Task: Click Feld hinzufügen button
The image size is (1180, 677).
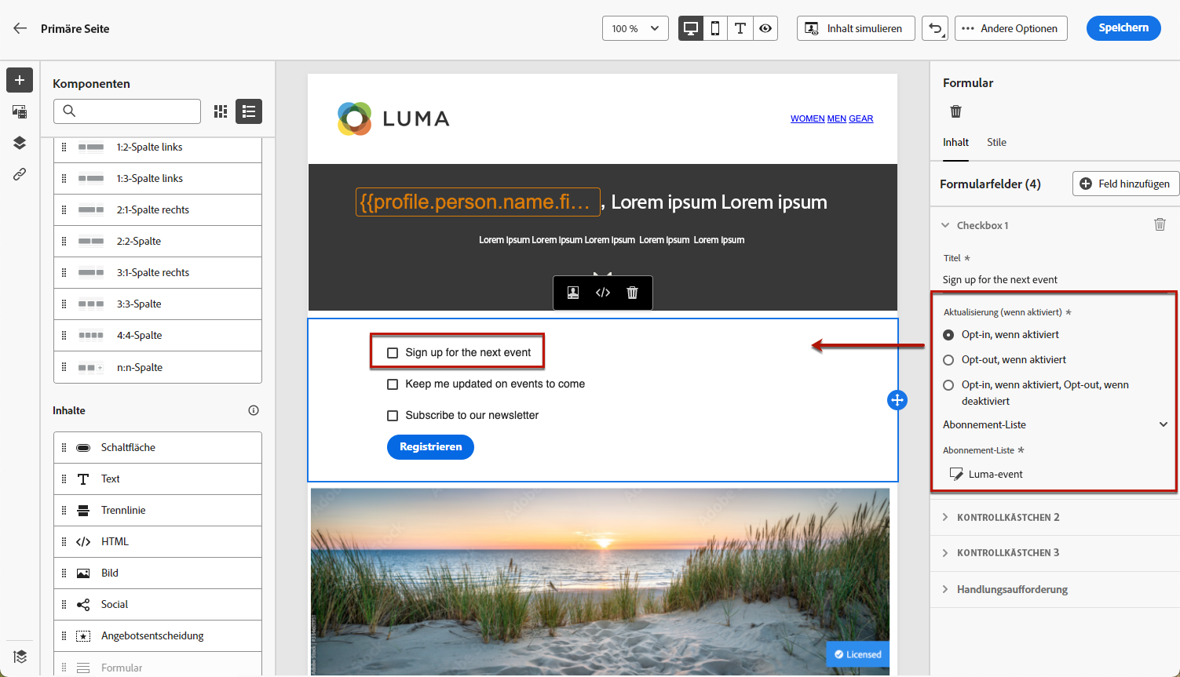Action: [1125, 184]
